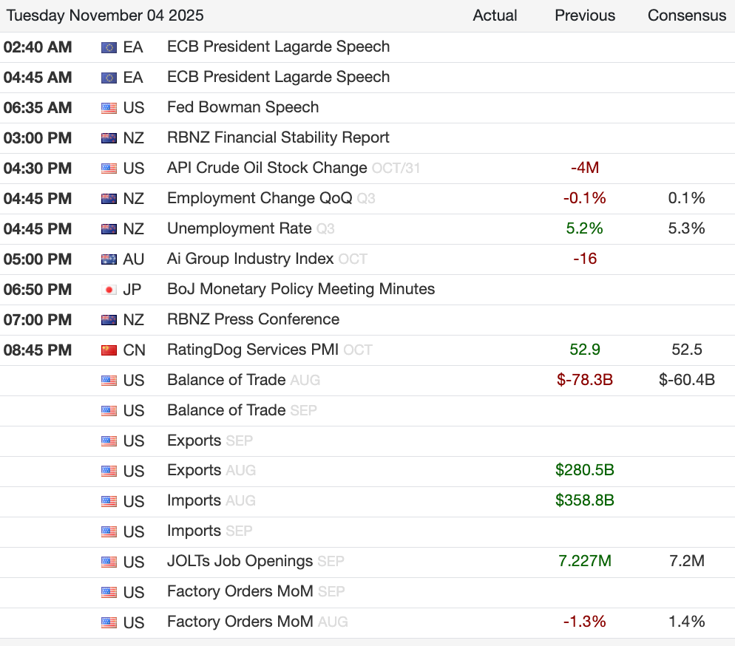This screenshot has height=646, width=735.
Task: Click US flag on Fed Bowman Speech row
Action: (109, 108)
